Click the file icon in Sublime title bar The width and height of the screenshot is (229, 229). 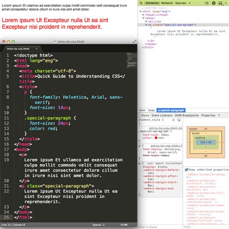pyautogui.click(x=55, y=41)
